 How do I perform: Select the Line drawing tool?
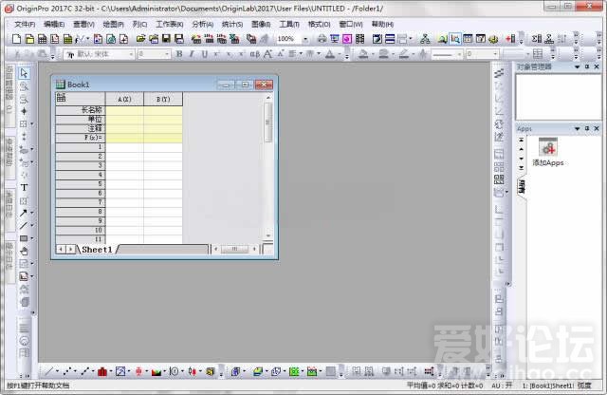(24, 225)
